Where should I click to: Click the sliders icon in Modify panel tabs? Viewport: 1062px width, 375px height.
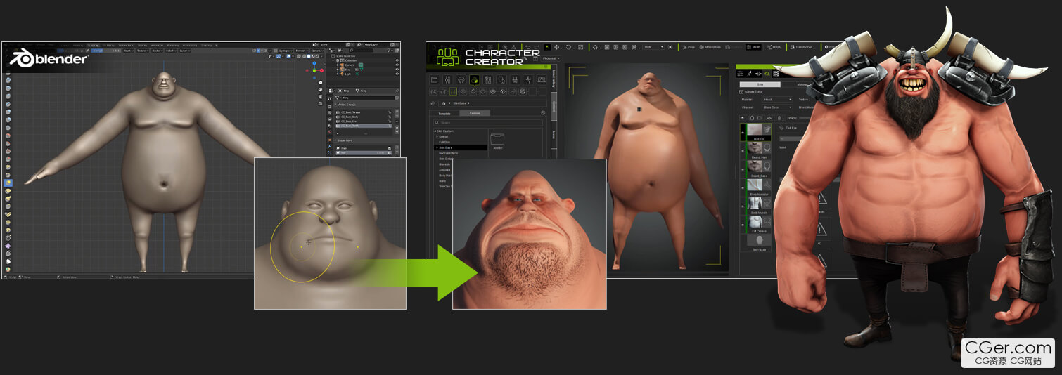[740, 74]
